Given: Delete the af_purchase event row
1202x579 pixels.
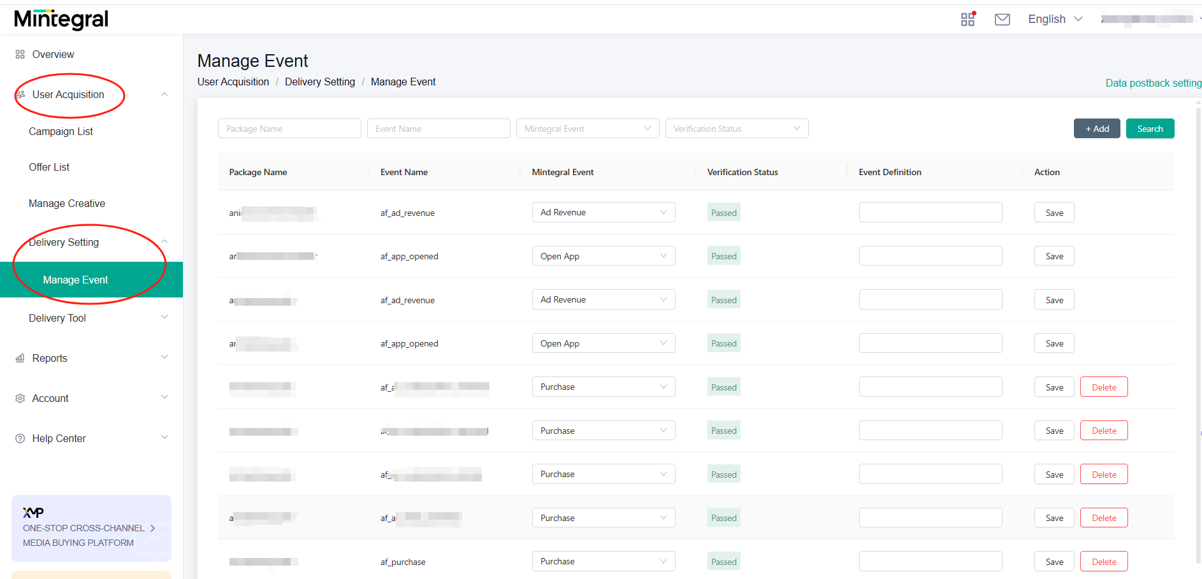Looking at the screenshot, I should (1103, 562).
